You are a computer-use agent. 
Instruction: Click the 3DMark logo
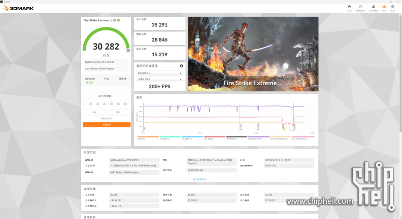coord(18,8)
